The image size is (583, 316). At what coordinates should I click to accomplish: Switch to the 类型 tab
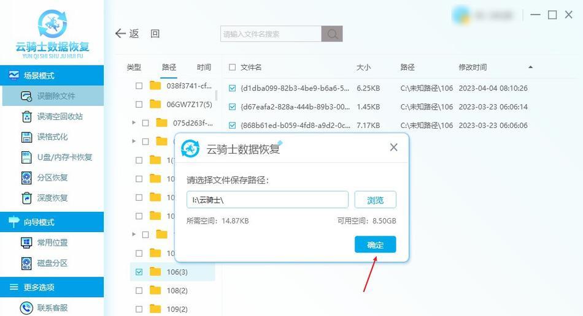click(x=134, y=67)
